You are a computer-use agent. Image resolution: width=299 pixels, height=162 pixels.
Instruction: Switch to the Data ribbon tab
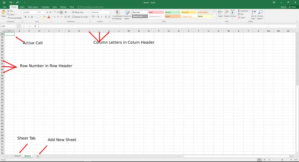pos(55,7)
